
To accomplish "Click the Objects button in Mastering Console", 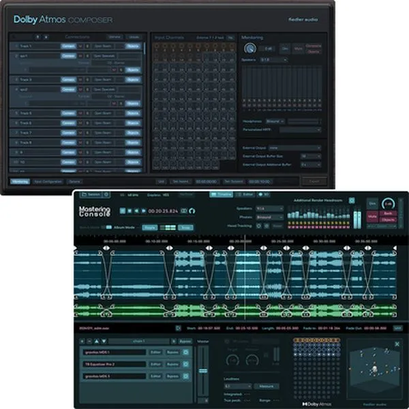I will [x=388, y=220].
